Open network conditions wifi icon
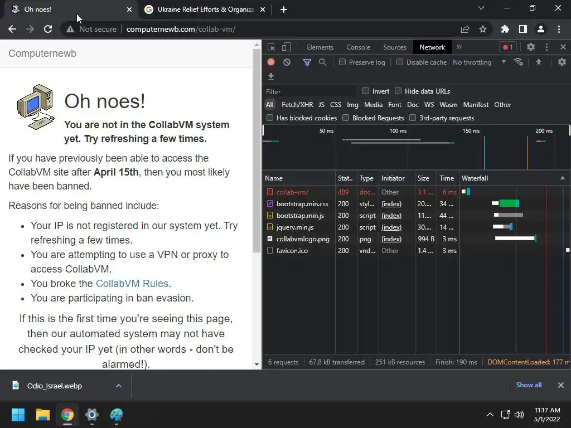The image size is (571, 428). (519, 62)
